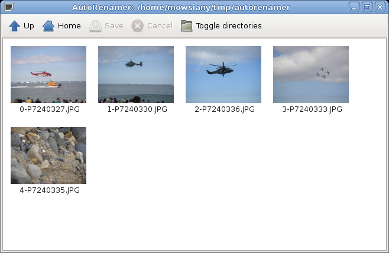The height and width of the screenshot is (253, 389).
Task: Select the large dark helicopter thumbnail
Action: coord(223,74)
